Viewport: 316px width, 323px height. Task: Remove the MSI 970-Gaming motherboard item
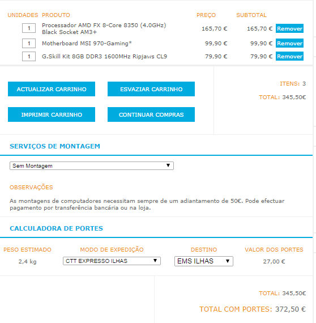pos(289,43)
